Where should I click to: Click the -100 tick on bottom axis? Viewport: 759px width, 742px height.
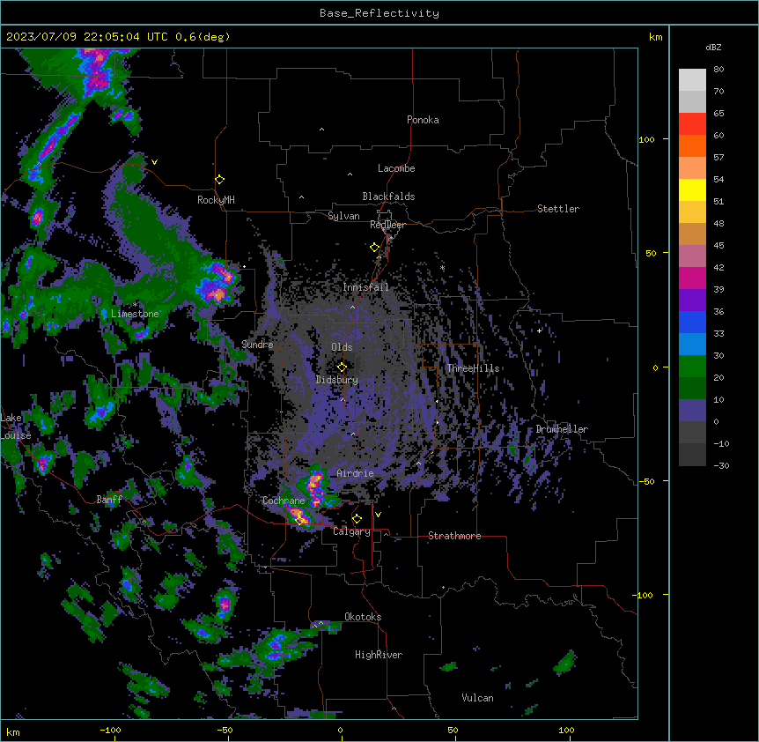pos(110,730)
